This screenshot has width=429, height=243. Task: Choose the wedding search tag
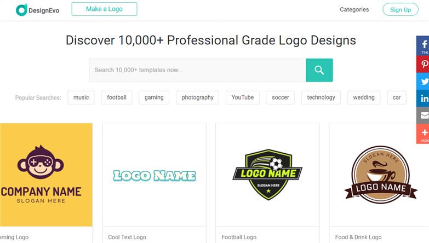coord(363,97)
